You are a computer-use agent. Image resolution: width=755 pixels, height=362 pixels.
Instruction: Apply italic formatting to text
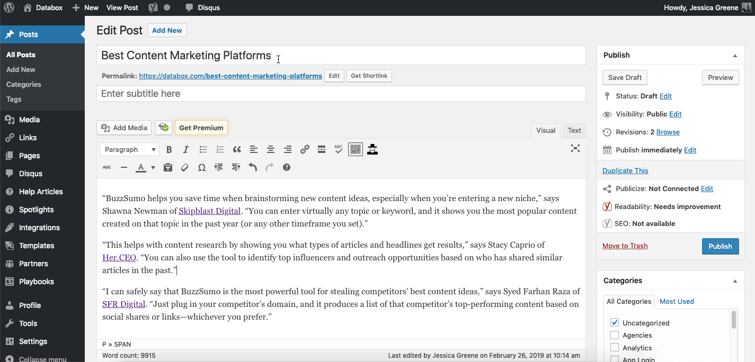(186, 150)
